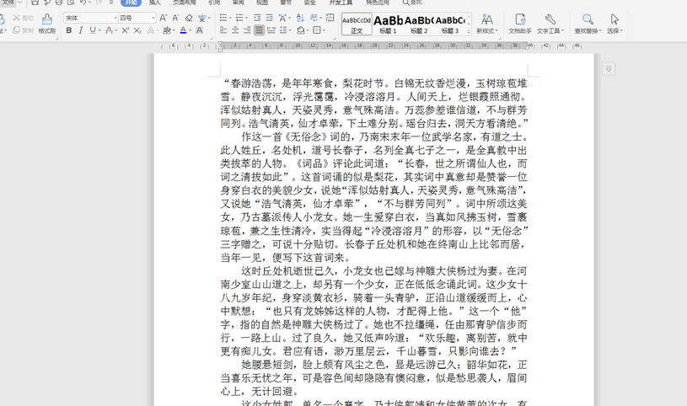The image size is (687, 406).
Task: Toggle Justify alignment button
Action: (259, 30)
